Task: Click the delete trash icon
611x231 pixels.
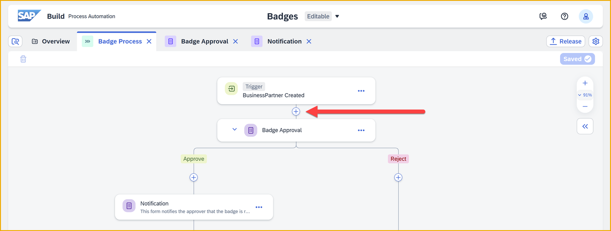Action: (x=23, y=59)
